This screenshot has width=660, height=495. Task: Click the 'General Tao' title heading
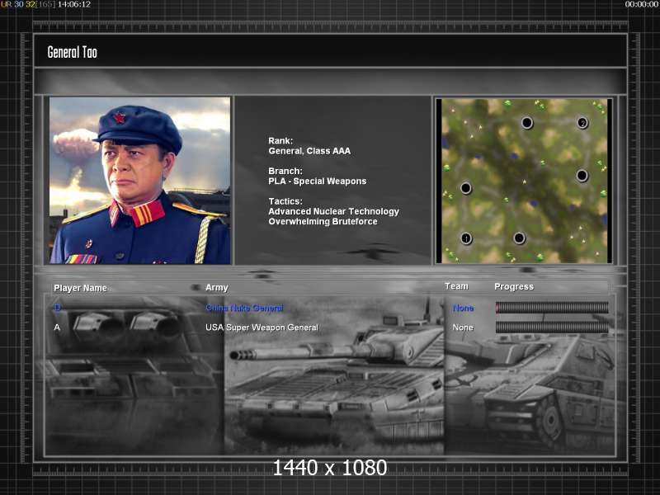(x=73, y=52)
